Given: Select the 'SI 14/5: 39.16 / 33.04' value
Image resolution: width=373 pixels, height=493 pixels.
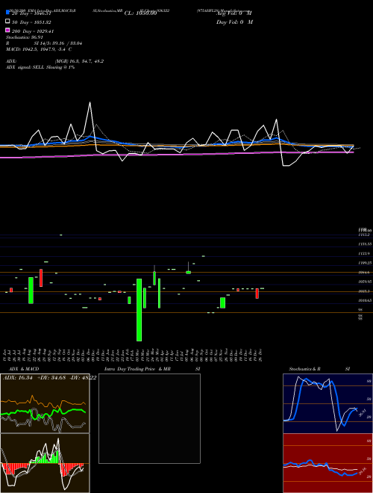Looking at the screenshot, I should coord(57,43).
